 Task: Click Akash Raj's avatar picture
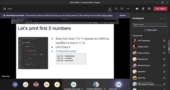click(x=134, y=78)
